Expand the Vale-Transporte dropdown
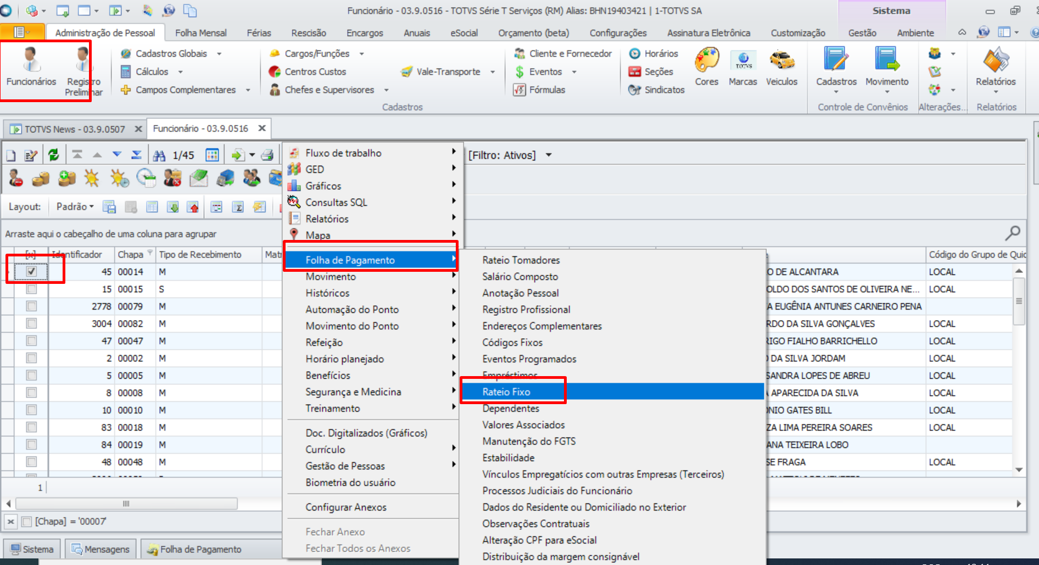The image size is (1039, 565). (x=493, y=72)
